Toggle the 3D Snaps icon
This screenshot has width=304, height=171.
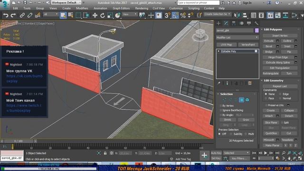[167, 15]
